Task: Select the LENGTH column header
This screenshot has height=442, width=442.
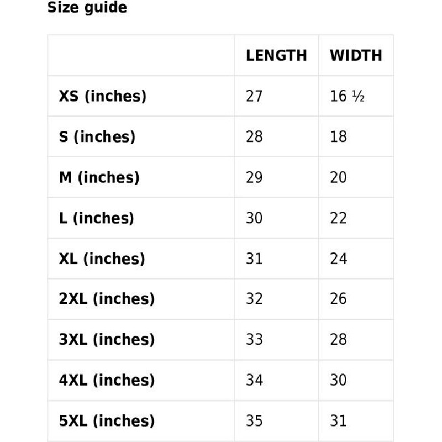Action: click(x=276, y=55)
